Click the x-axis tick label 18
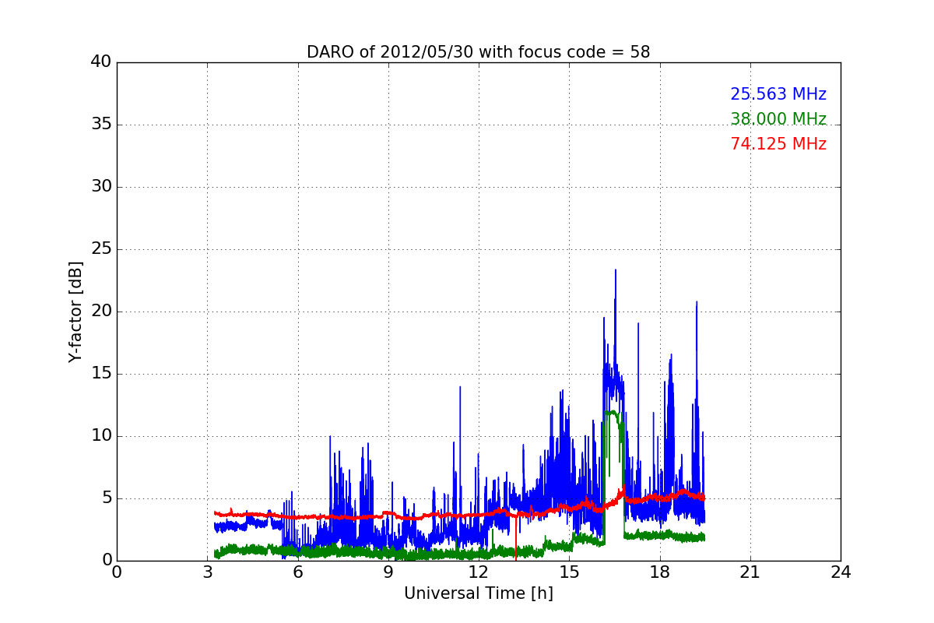Screen dimensions: 934x623 (659, 572)
